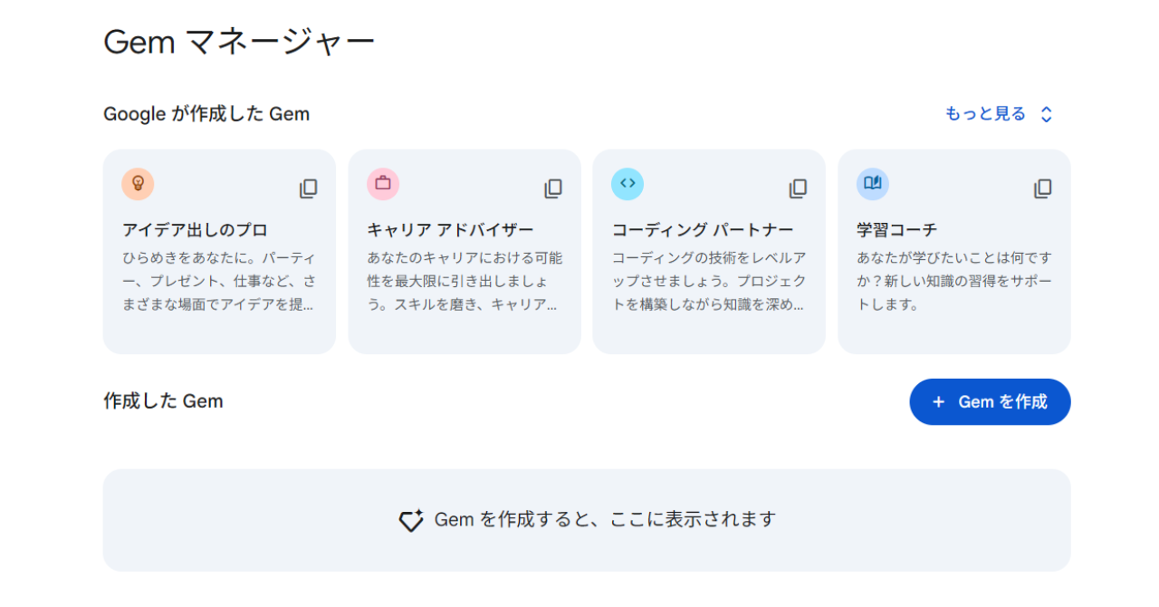Click the sparkle heart icon in empty Gem area

pyautogui.click(x=411, y=520)
